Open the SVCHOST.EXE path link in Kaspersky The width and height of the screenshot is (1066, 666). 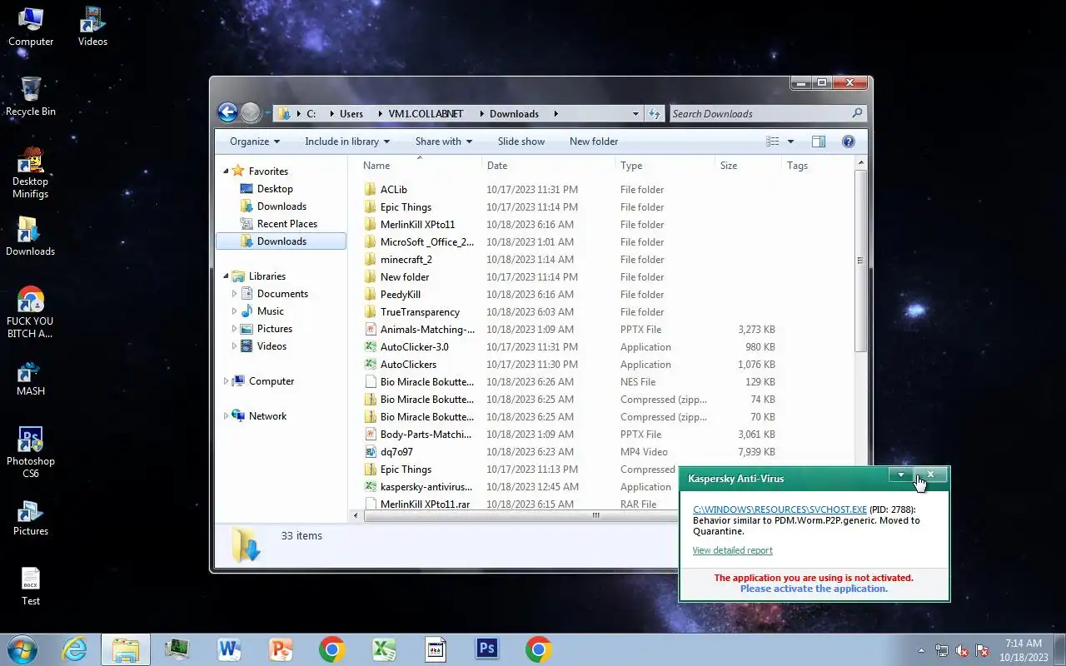coord(780,509)
